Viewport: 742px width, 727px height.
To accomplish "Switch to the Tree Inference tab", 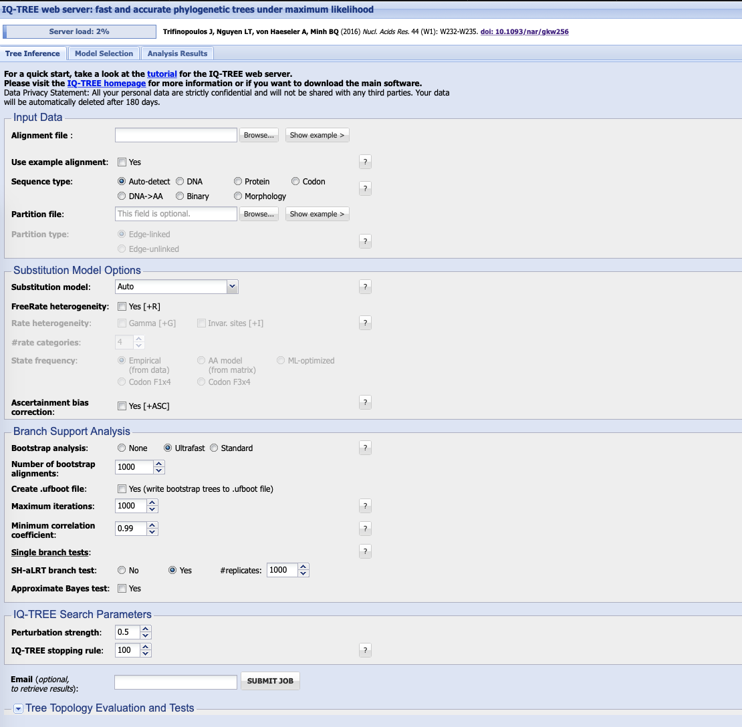I will coord(33,53).
